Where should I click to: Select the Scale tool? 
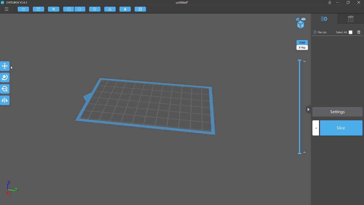(x=5, y=89)
